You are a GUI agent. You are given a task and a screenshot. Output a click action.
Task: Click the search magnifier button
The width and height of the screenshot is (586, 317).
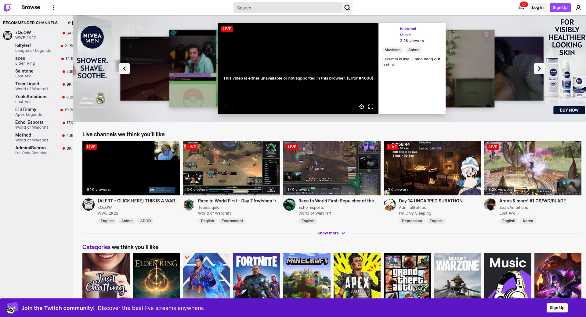347,8
